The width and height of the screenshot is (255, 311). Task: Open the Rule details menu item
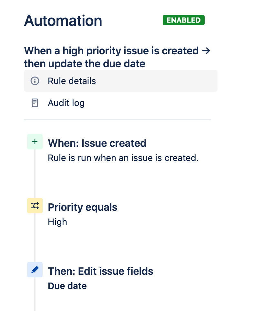pos(121,81)
